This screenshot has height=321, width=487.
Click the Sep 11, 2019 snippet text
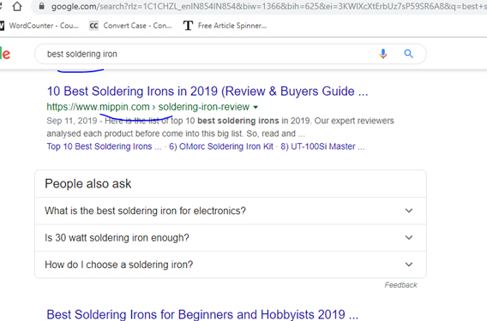coord(220,128)
